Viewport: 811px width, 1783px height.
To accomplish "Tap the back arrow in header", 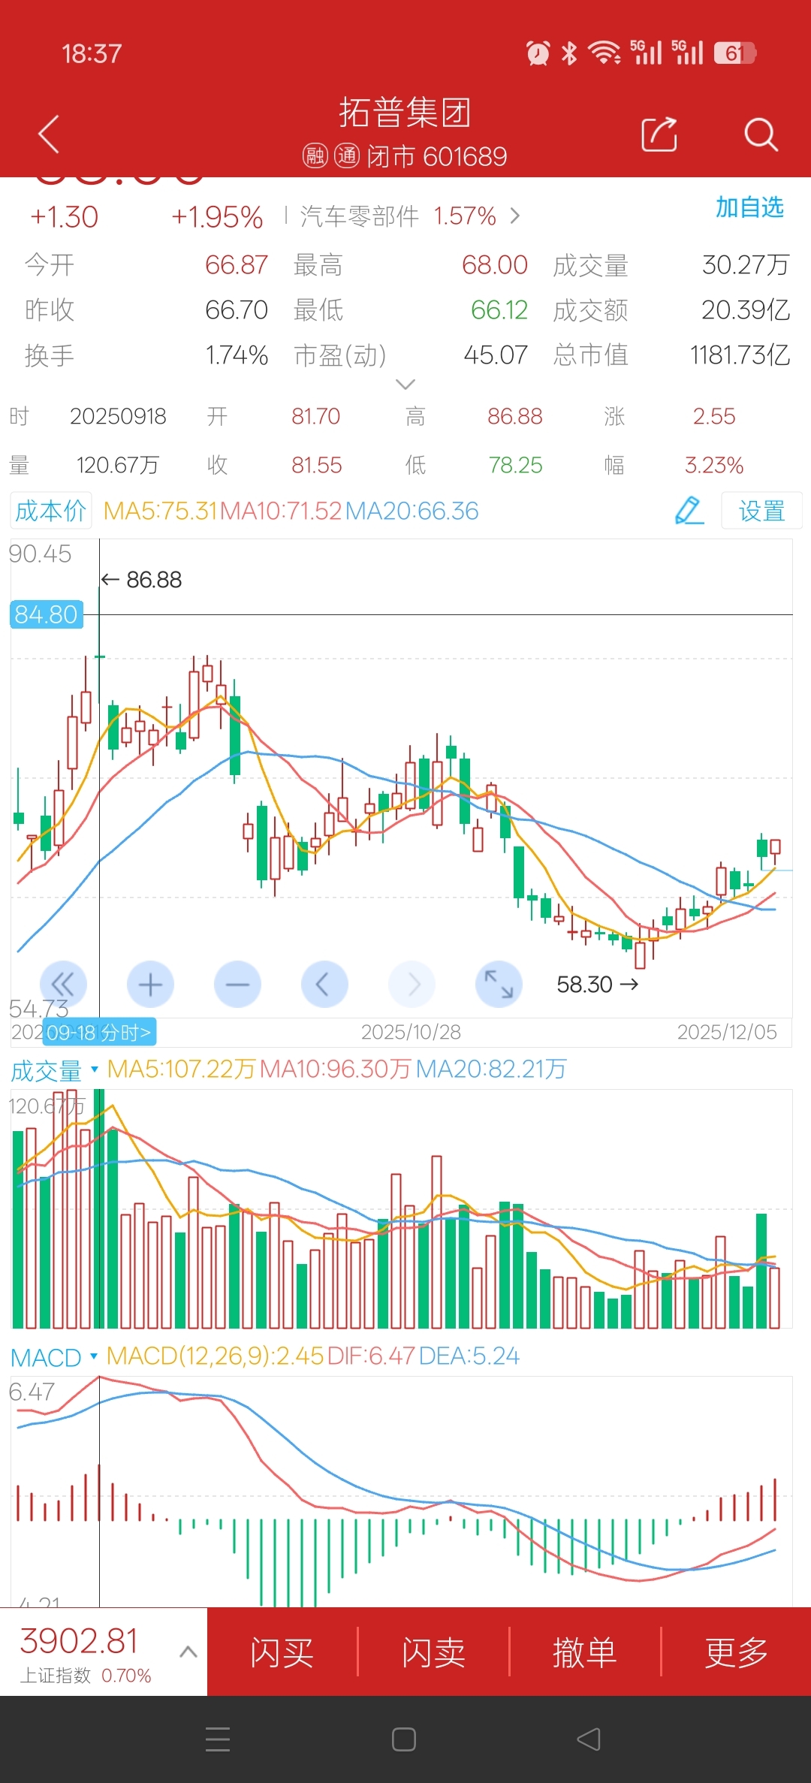I will click(x=49, y=134).
